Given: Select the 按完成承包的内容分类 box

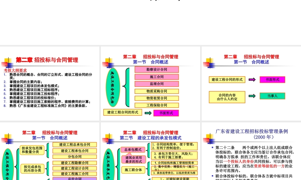Looking at the screenshot, I should (x=33, y=169).
